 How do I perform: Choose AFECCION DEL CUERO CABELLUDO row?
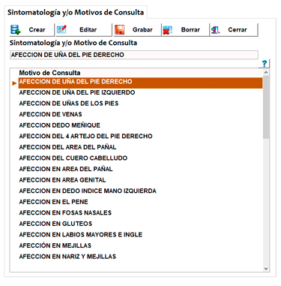coord(140,158)
